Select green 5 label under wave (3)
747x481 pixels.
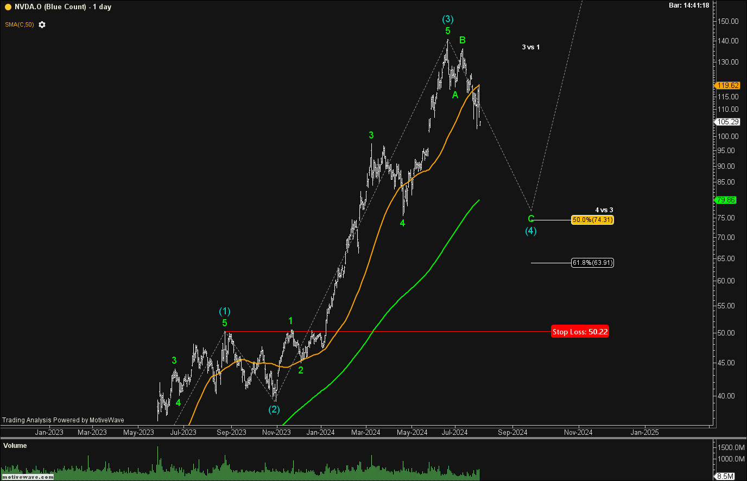[x=448, y=31]
